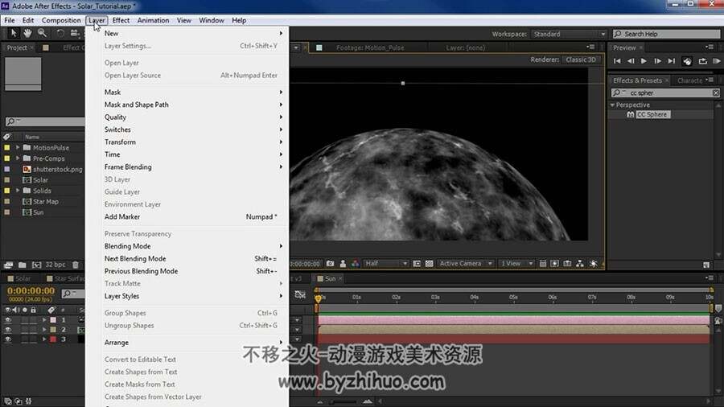
Task: Toggle the region of interest icon
Action: [x=417, y=264]
